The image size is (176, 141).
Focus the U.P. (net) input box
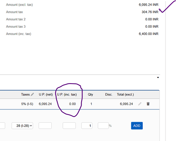[x=45, y=126]
